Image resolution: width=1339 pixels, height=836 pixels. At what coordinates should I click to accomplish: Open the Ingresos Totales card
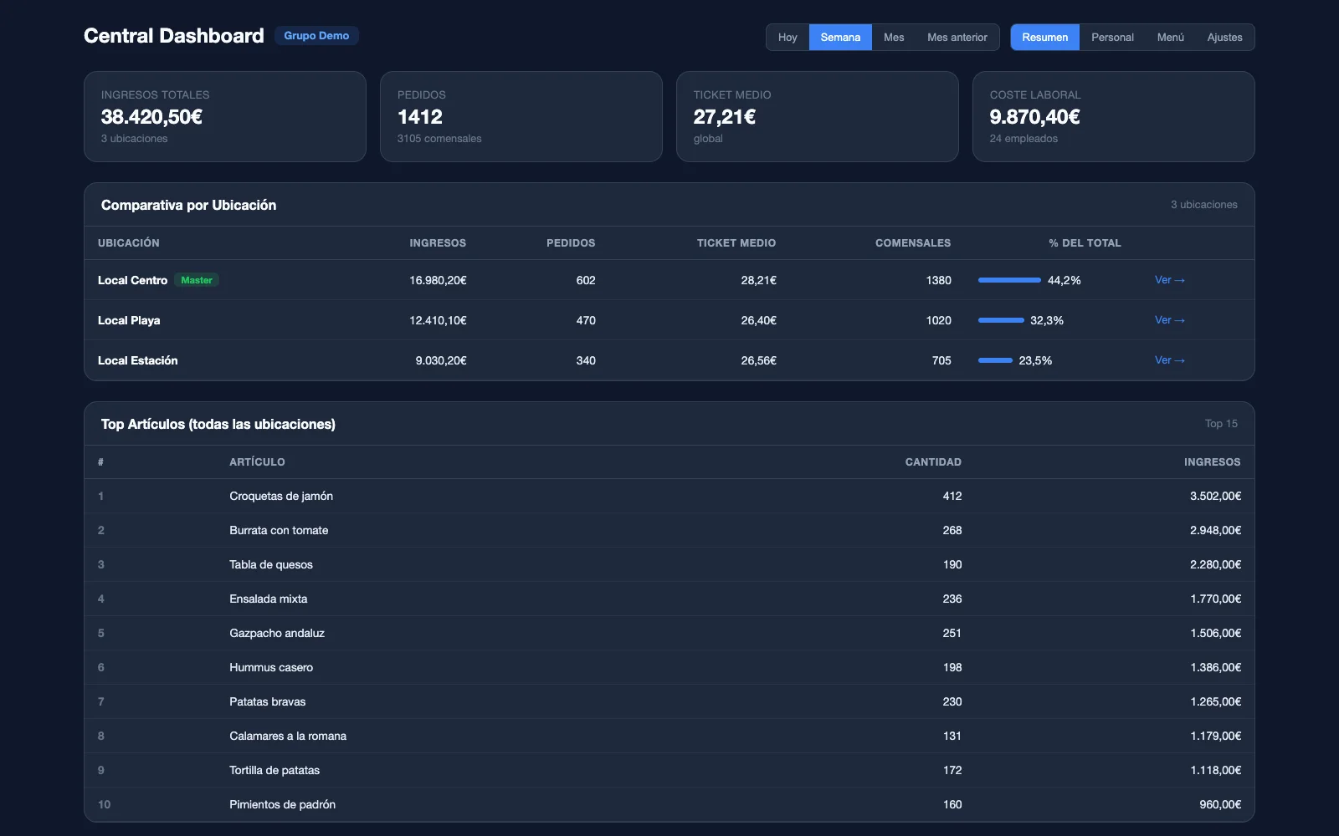click(225, 116)
